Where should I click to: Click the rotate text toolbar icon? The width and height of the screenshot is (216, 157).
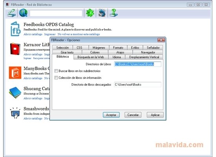pos(102,13)
